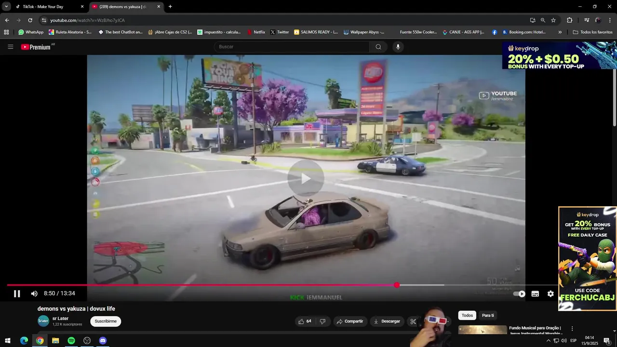Click the install app icon in address bar
This screenshot has height=347, width=617.
tap(533, 20)
